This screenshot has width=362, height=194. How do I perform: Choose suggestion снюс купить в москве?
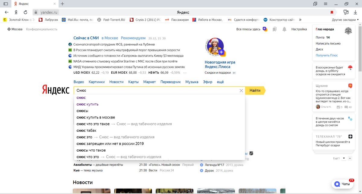click(159, 117)
